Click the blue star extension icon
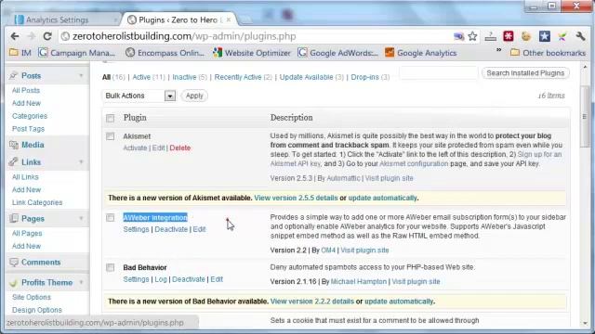 coord(545,36)
